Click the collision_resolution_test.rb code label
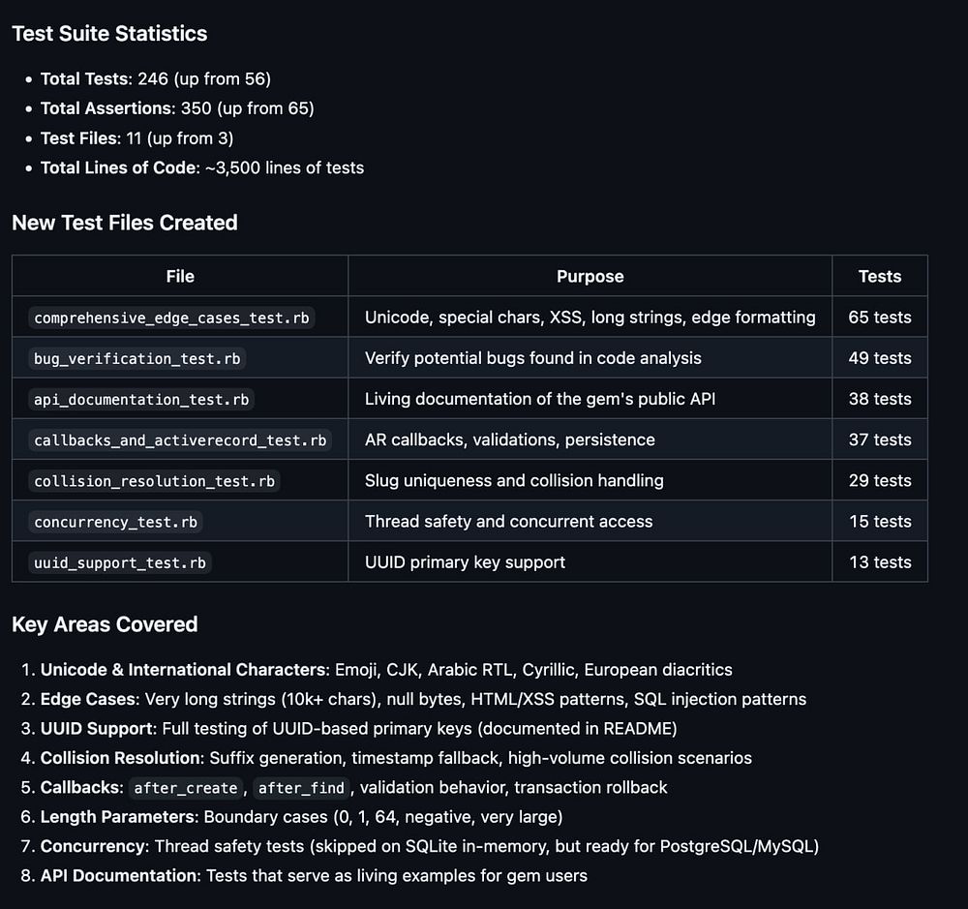Viewport: 968px width, 909px height. tap(154, 480)
